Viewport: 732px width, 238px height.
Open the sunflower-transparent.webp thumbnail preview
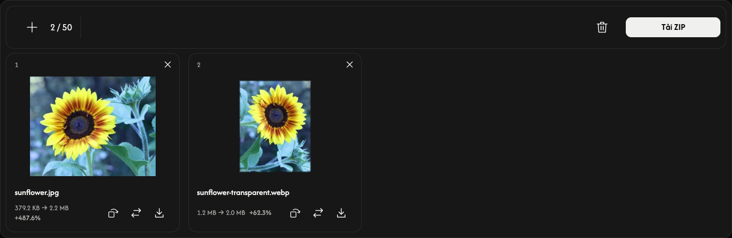point(275,126)
